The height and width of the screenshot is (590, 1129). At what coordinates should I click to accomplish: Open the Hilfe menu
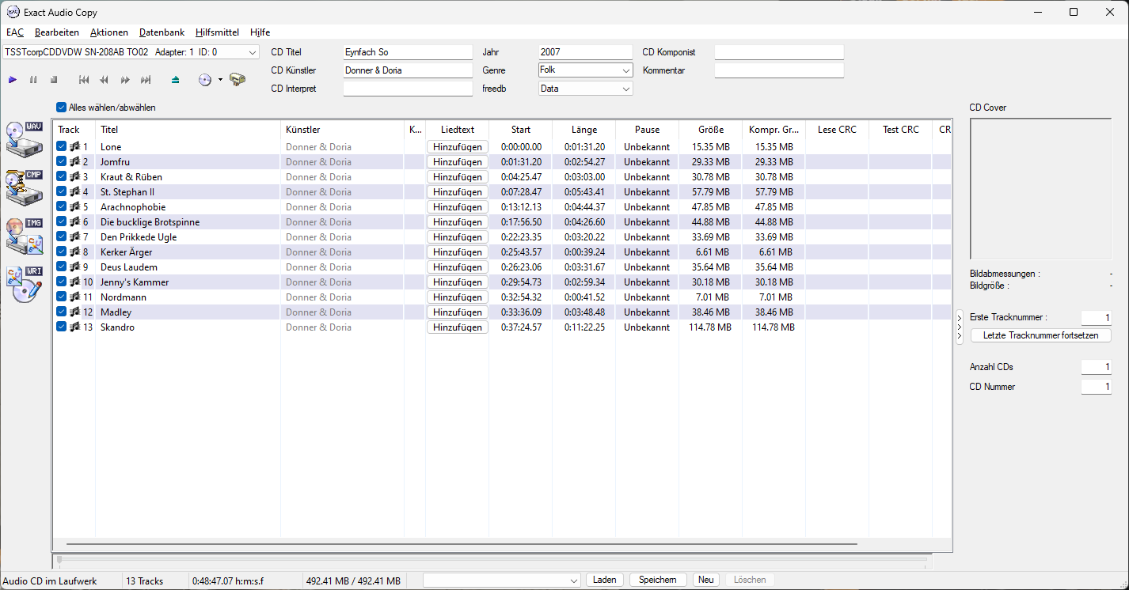tap(260, 32)
